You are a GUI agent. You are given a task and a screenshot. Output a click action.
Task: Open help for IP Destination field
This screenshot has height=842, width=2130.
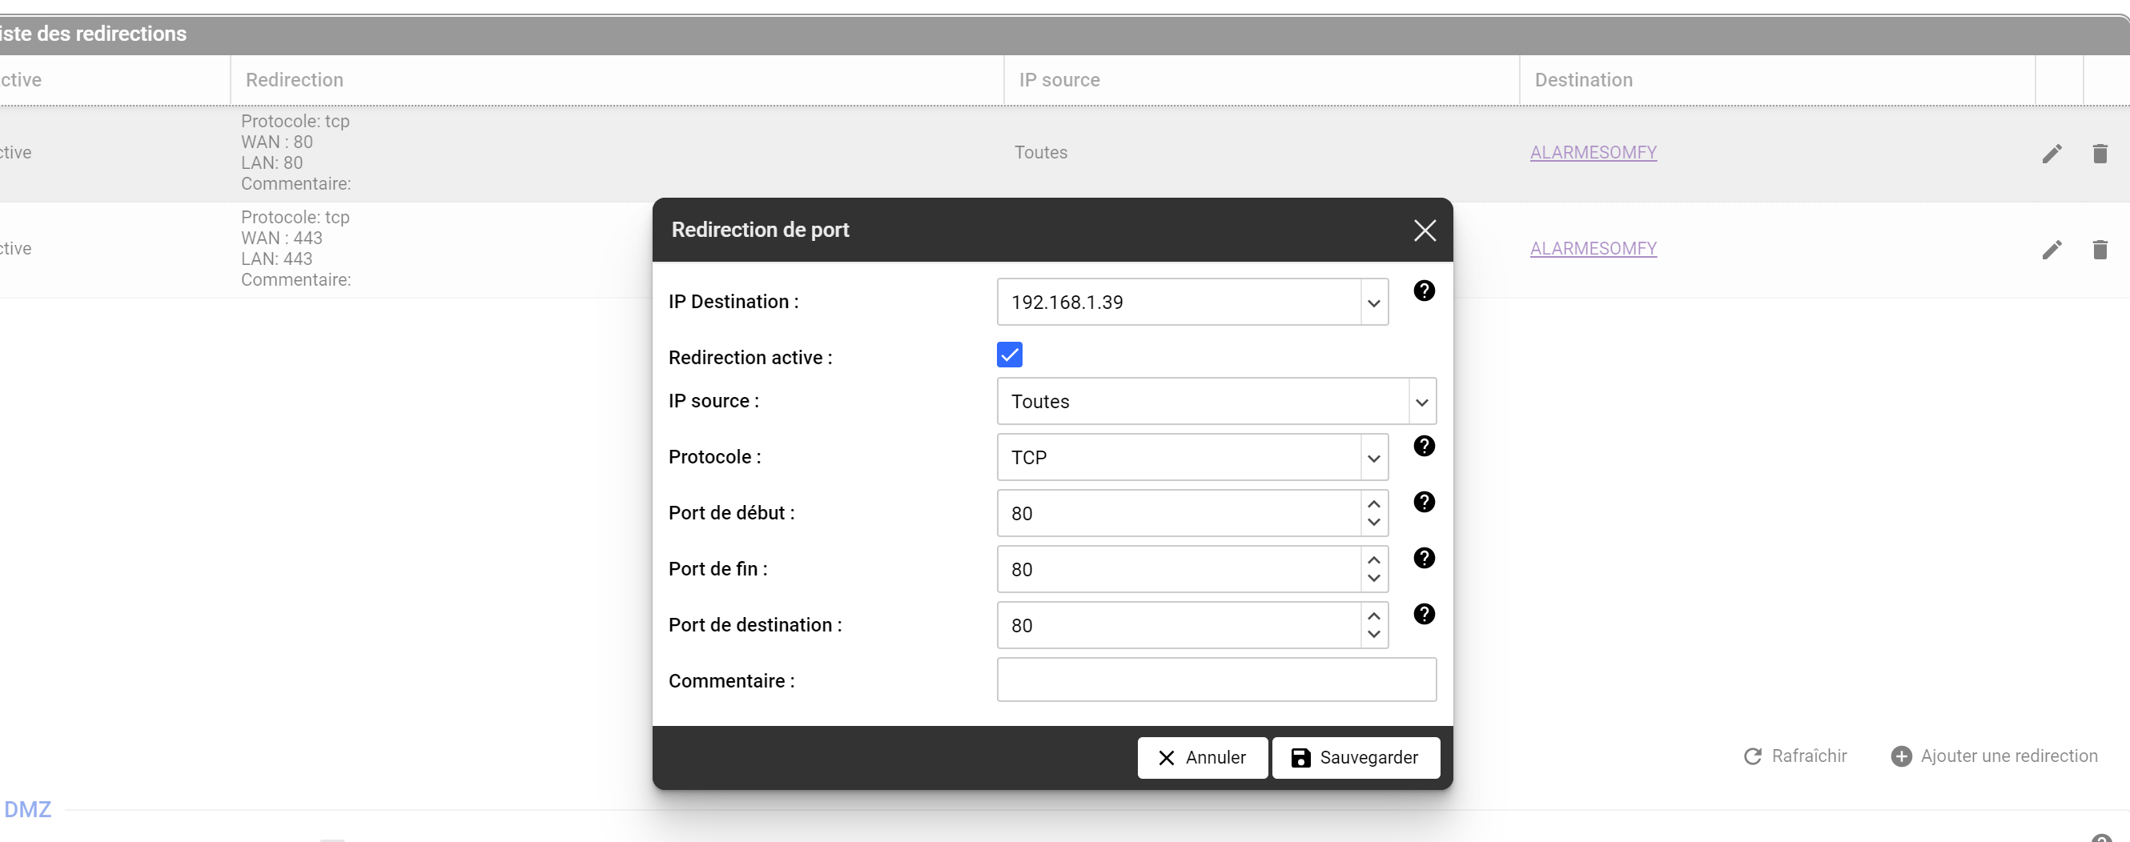click(1424, 291)
